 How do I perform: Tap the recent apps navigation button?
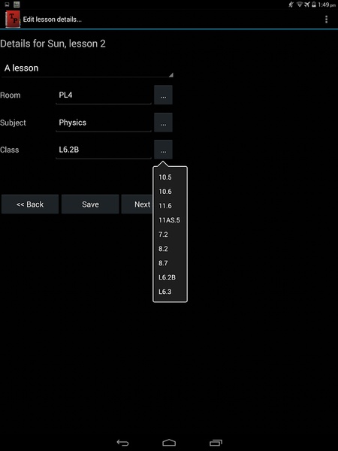coord(216,443)
